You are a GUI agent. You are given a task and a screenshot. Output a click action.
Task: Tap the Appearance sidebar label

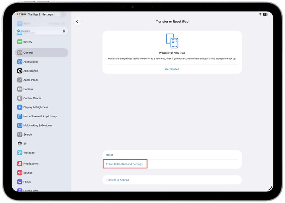(x=31, y=71)
